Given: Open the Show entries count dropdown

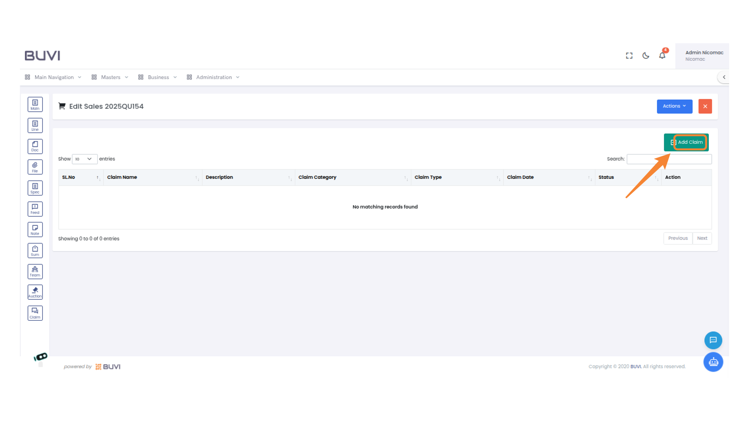Looking at the screenshot, I should (x=84, y=159).
